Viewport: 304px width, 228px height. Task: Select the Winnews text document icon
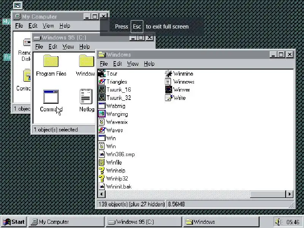tap(168, 82)
